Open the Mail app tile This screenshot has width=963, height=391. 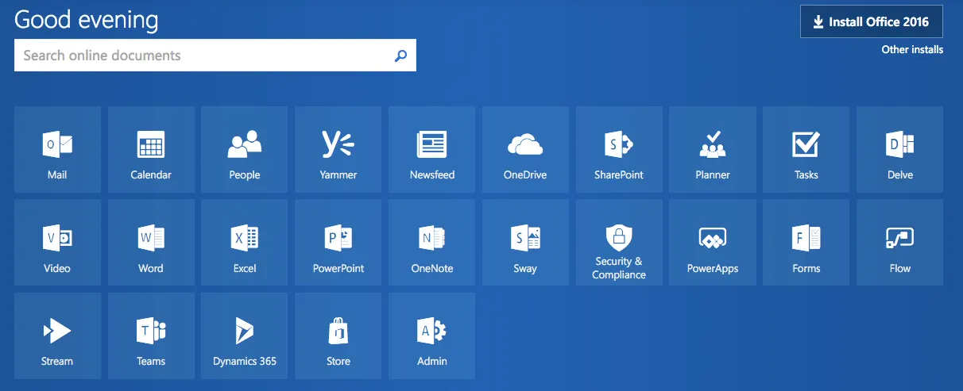57,149
